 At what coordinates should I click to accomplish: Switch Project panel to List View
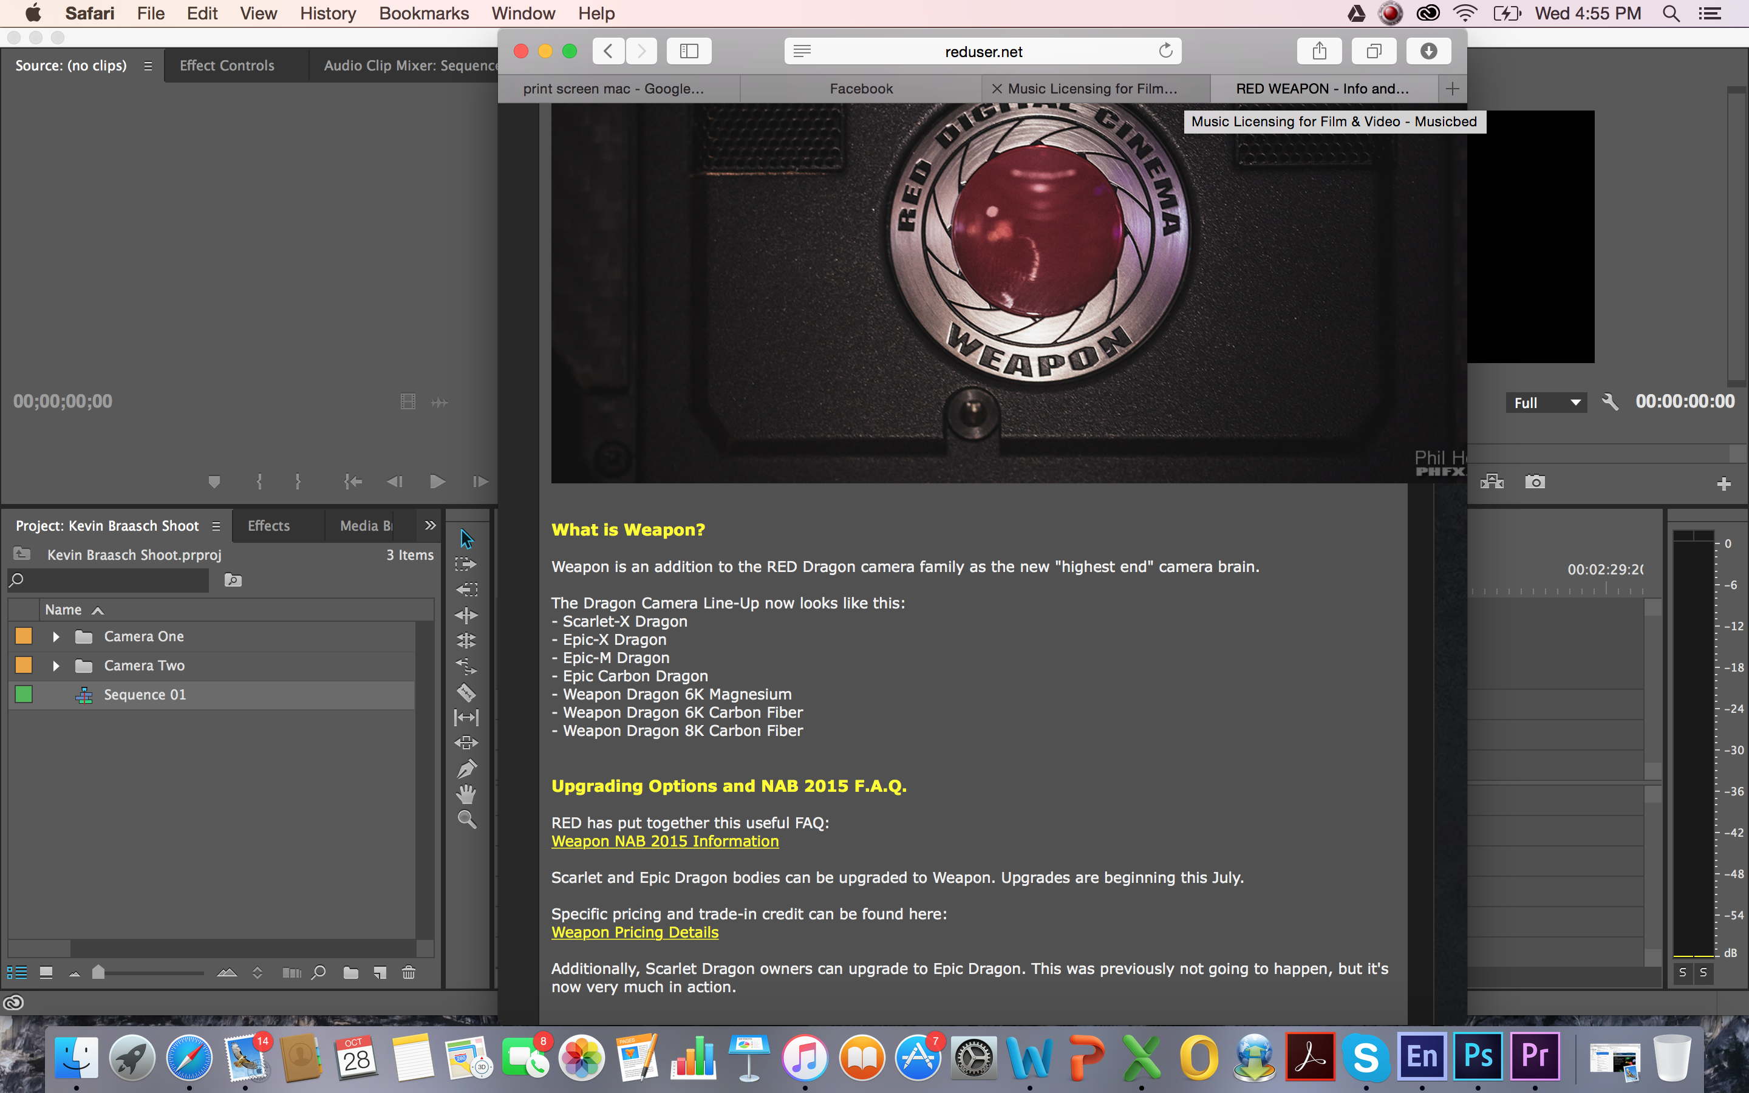(x=16, y=972)
